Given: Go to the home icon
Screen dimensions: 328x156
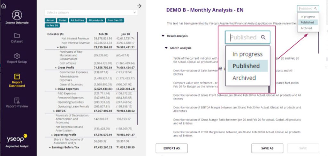Looking at the screenshot, I should pyautogui.click(x=4, y=6).
